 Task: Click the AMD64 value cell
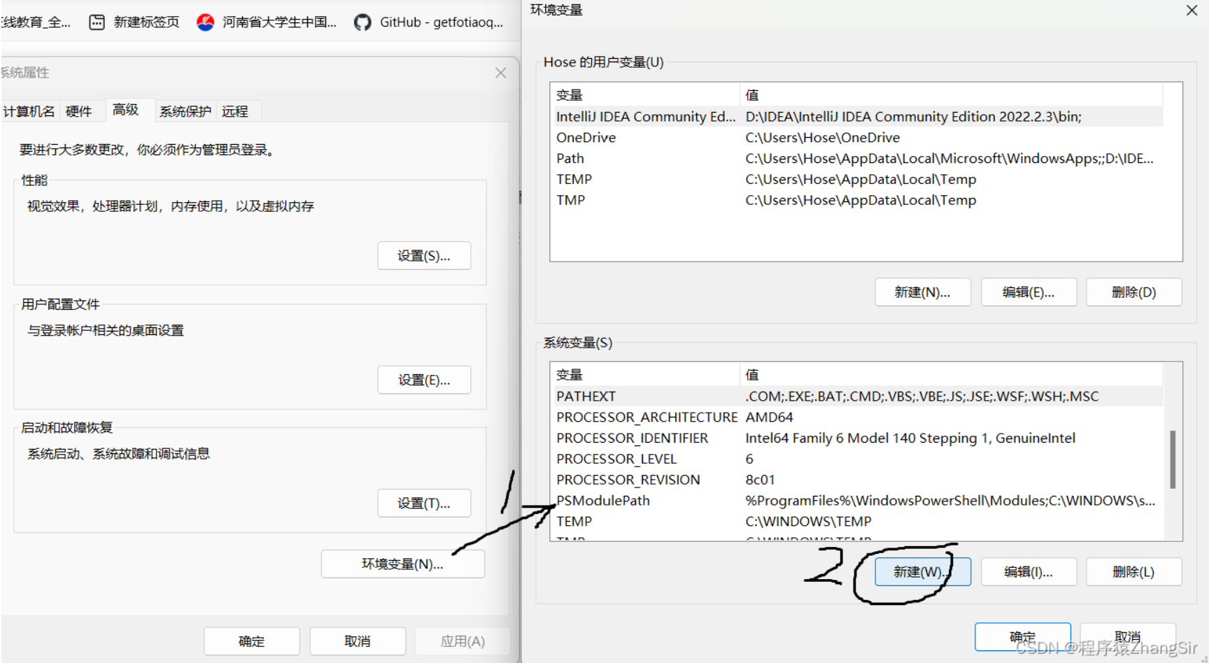(x=770, y=418)
